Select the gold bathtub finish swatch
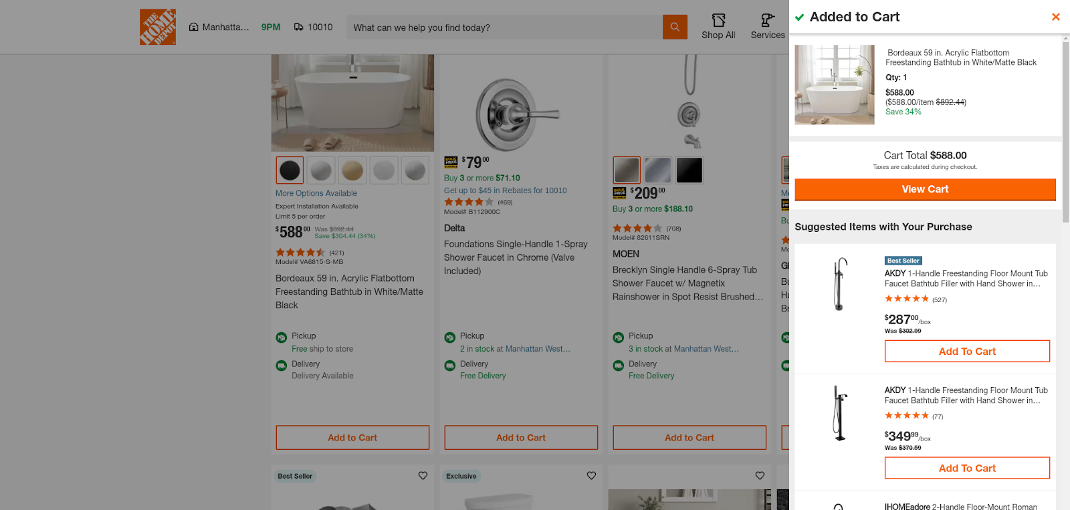Screen dimensions: 1070x510 352,170
